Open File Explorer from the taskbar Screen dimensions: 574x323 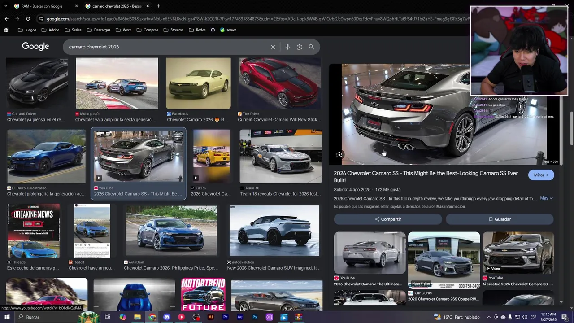click(137, 317)
